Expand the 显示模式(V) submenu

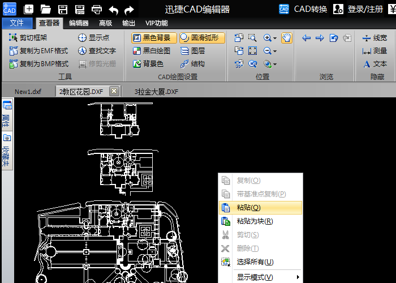point(261,277)
